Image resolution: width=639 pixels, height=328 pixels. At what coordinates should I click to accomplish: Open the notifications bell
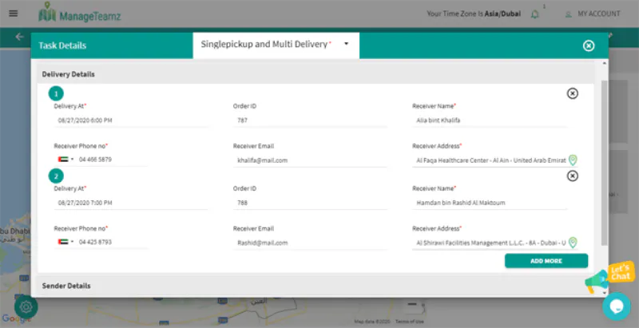pyautogui.click(x=534, y=14)
